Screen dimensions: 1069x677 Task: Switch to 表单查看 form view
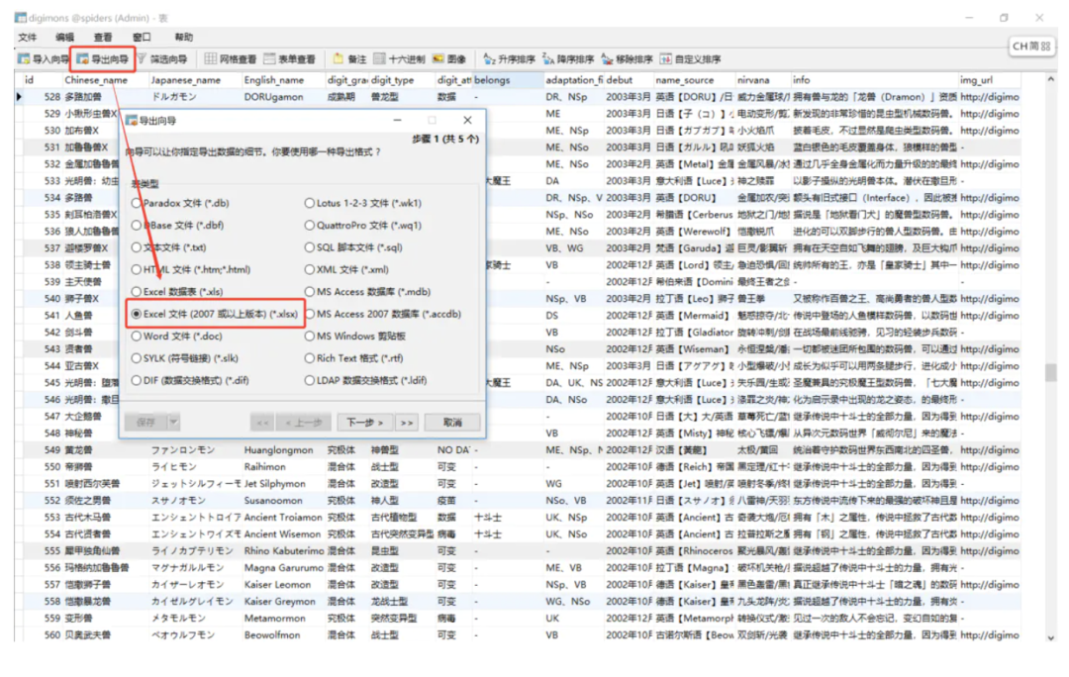tap(289, 59)
